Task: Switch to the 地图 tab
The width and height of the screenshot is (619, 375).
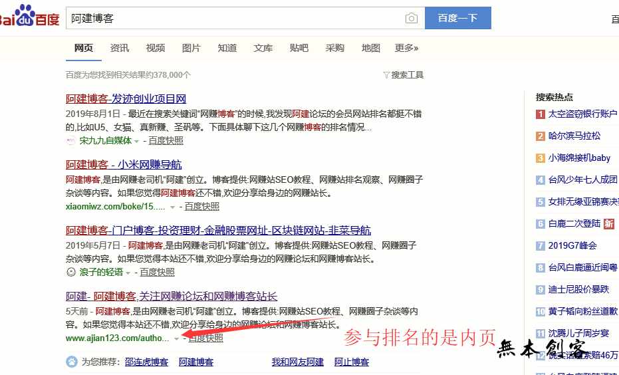Action: click(x=371, y=48)
